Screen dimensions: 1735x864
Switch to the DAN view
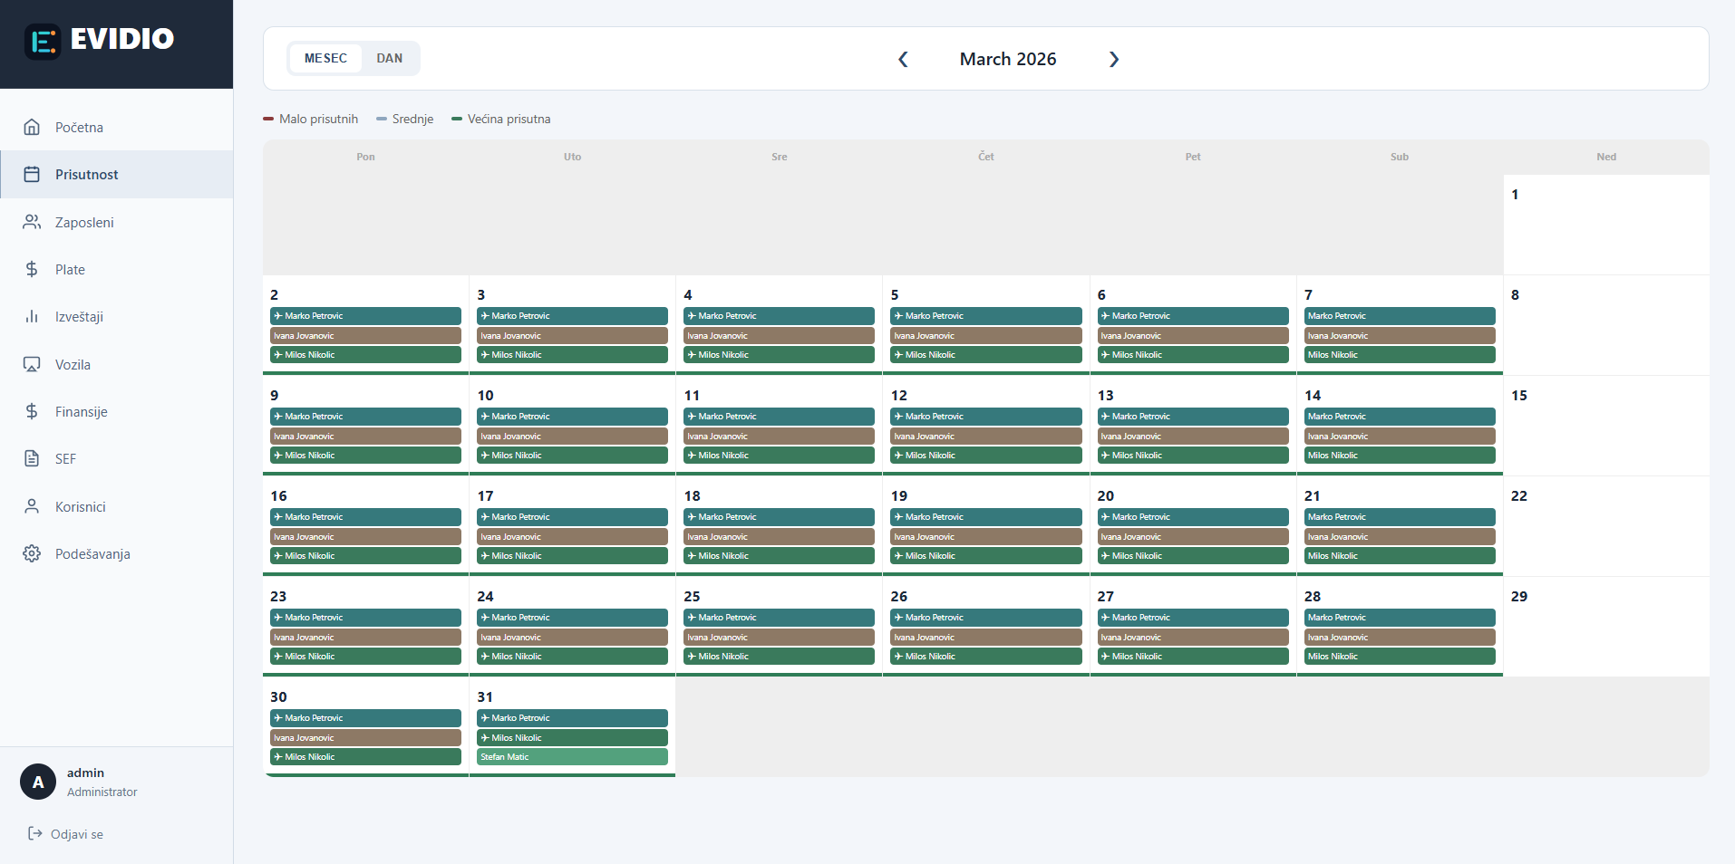pyautogui.click(x=389, y=58)
